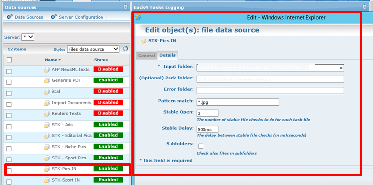Select the STK - Sport Pics name
Viewport: 373px width, 185px height.
pos(69,158)
